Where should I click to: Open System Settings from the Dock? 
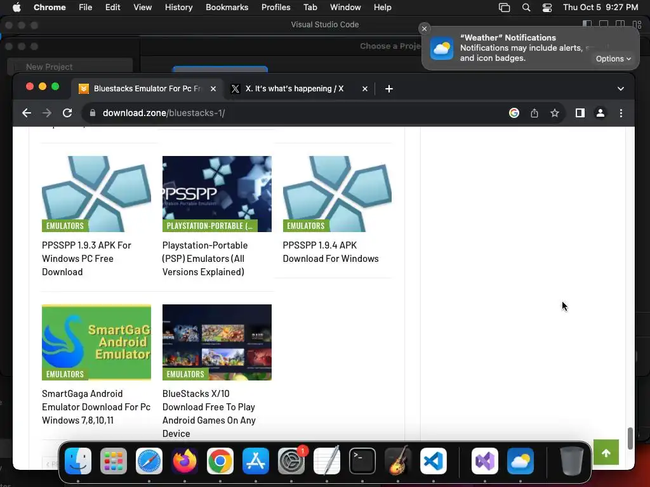pyautogui.click(x=291, y=461)
